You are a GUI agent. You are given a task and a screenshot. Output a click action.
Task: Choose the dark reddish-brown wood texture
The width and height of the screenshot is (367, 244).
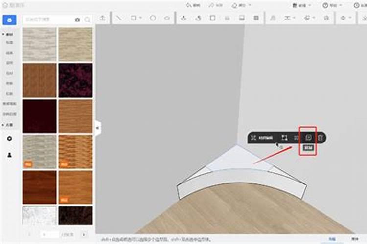(40, 187)
